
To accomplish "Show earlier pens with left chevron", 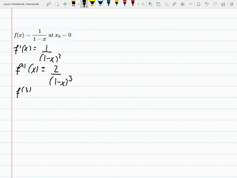I will [79, 4].
